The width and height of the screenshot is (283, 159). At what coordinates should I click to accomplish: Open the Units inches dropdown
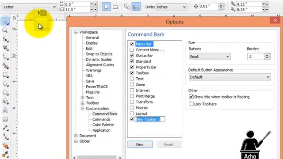pyautogui.click(x=171, y=7)
